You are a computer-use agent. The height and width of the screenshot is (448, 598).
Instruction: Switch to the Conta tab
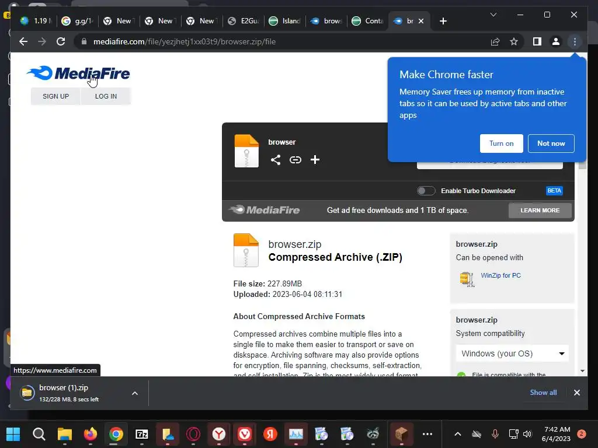[368, 21]
